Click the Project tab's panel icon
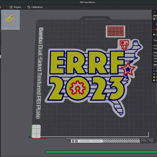The image size is (157, 157). pos(11,7)
